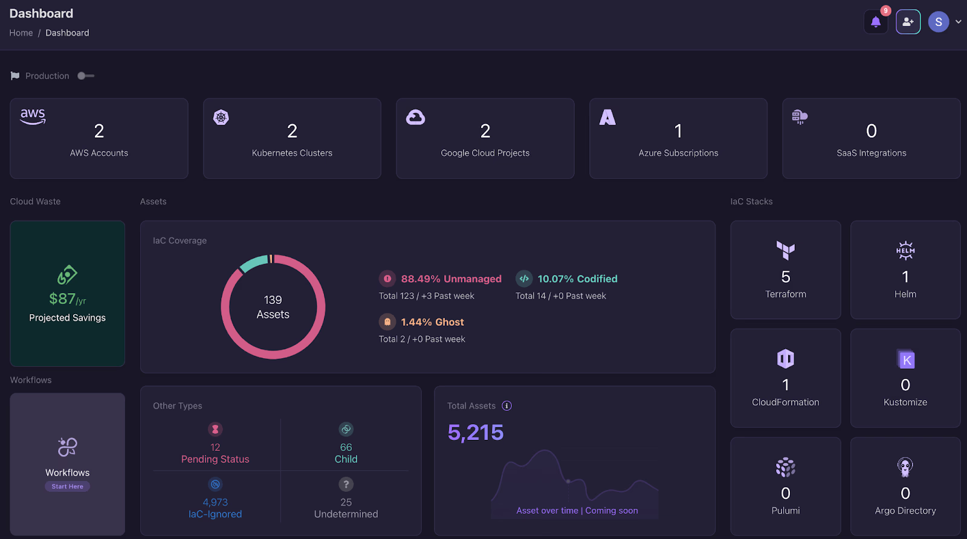Click the CloudFormation icon

(786, 359)
